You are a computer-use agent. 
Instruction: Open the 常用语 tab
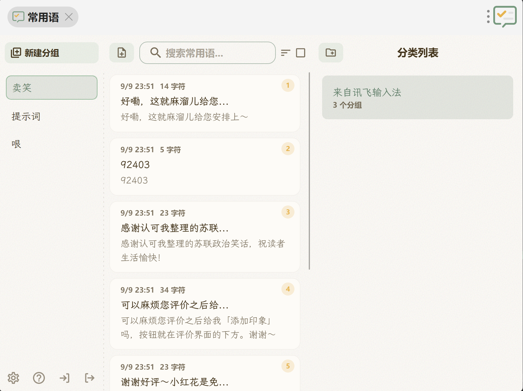43,17
